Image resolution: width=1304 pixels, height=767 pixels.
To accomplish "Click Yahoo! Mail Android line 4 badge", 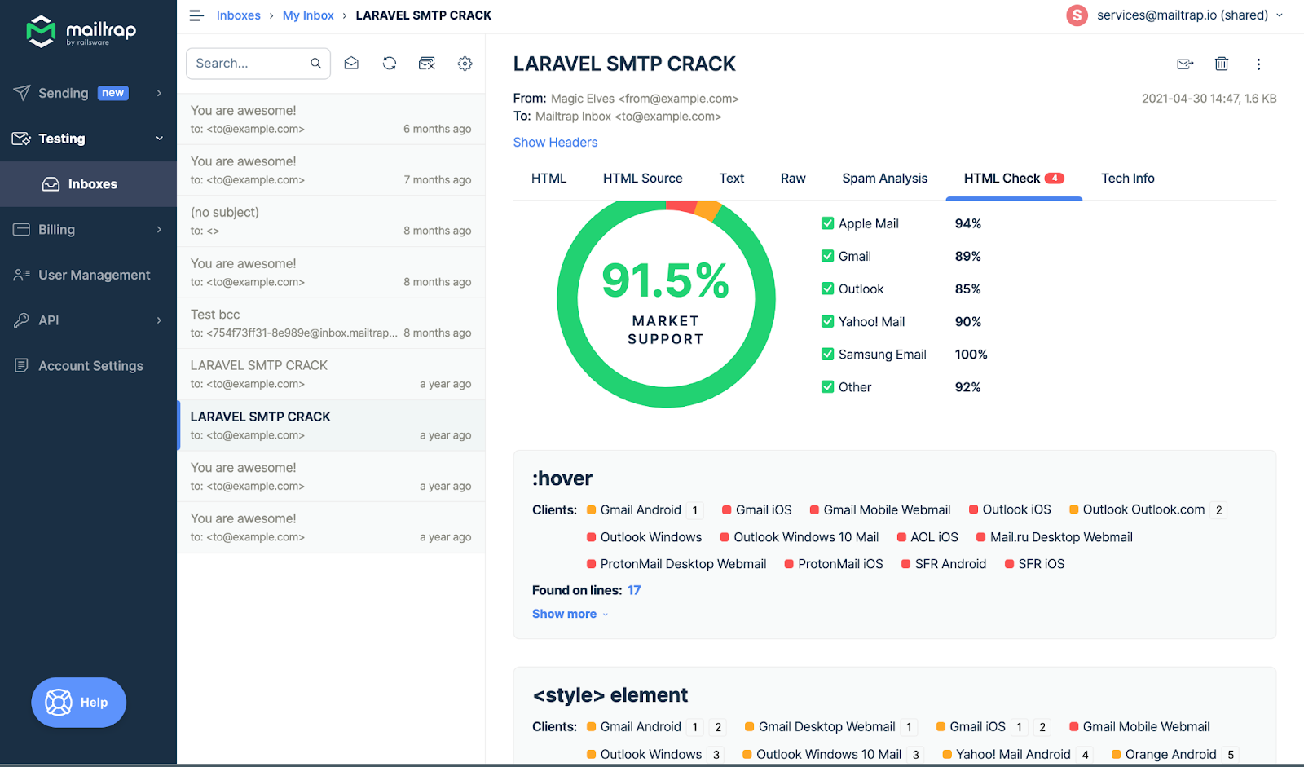I will coord(1085,755).
